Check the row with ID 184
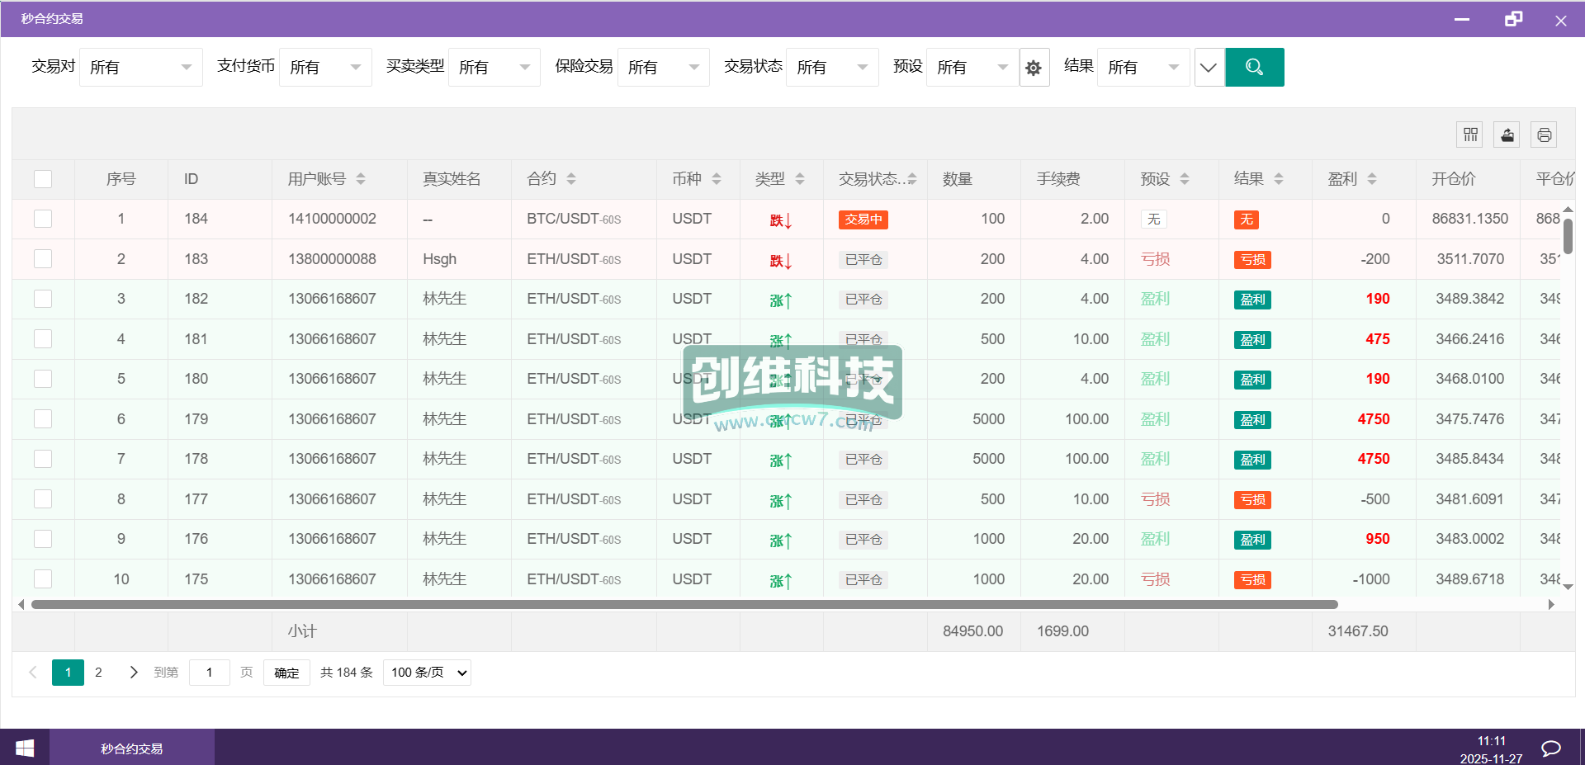The width and height of the screenshot is (1585, 765). (x=43, y=219)
